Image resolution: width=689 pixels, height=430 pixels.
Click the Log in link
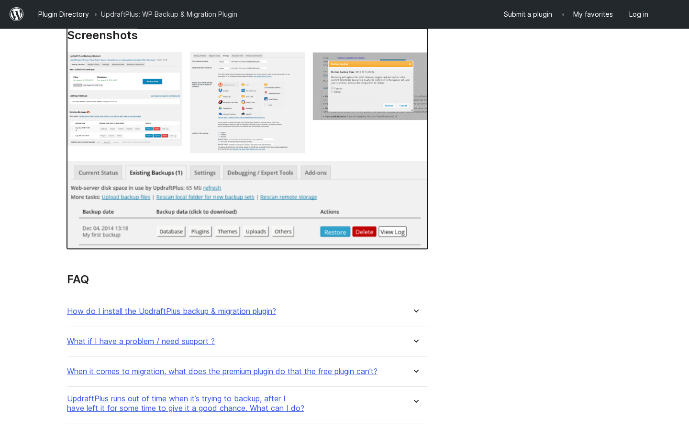[x=638, y=14]
